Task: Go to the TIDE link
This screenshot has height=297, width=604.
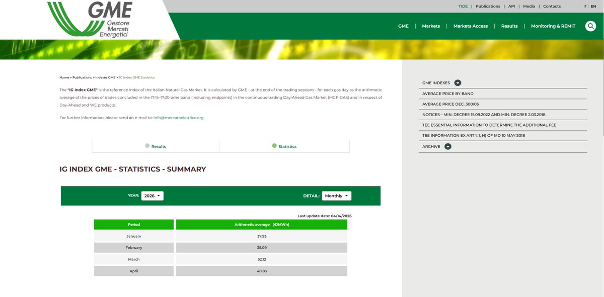Action: pos(463,7)
